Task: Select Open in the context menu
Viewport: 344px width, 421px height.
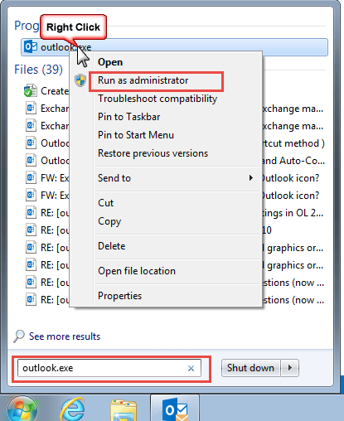Action: [x=110, y=62]
